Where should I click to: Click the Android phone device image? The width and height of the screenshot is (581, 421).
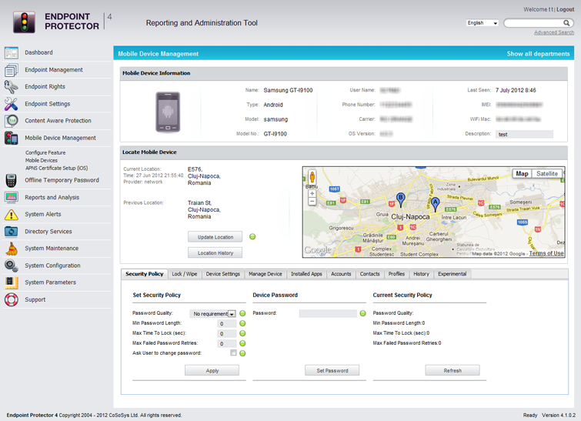[x=168, y=112]
